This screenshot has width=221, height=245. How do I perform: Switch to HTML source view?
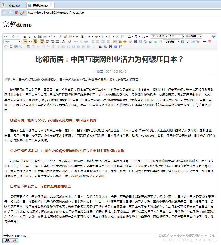(6, 37)
